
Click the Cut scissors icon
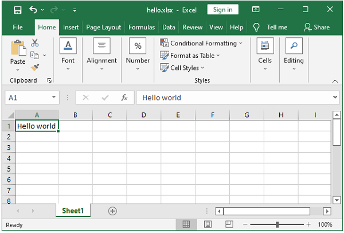coord(35,42)
